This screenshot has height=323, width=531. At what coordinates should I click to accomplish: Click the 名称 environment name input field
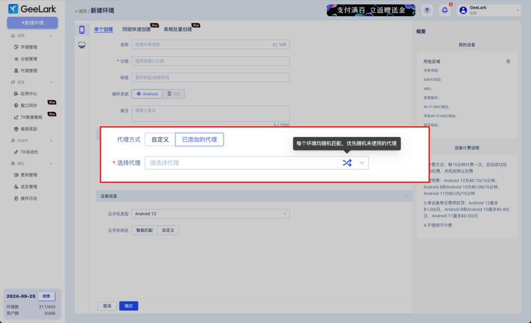[210, 45]
